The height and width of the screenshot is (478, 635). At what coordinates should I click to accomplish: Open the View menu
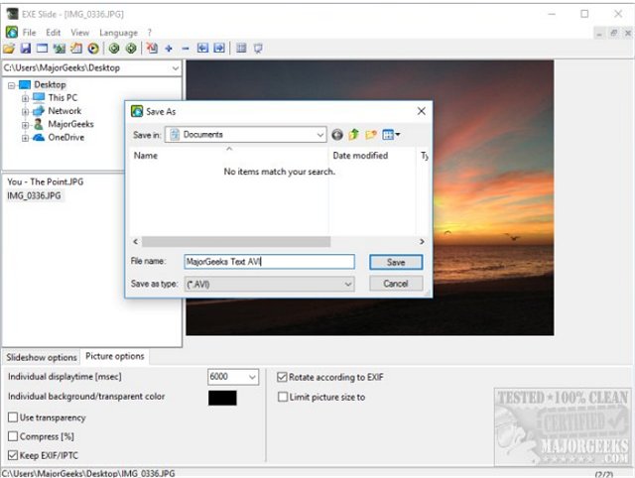click(79, 33)
